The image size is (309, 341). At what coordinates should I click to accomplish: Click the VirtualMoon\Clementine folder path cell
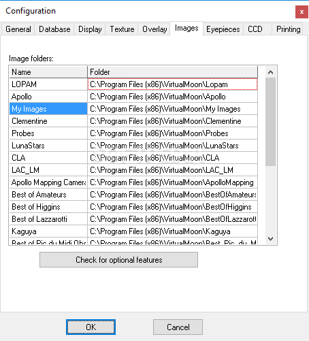coord(173,121)
